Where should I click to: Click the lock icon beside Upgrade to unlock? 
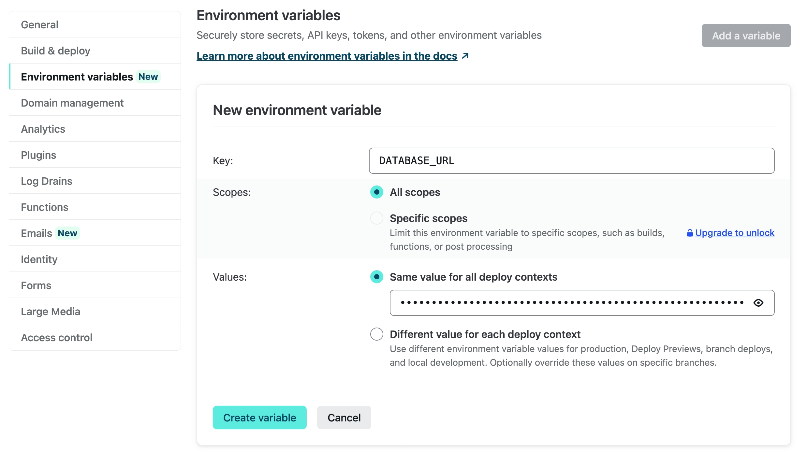tap(690, 233)
